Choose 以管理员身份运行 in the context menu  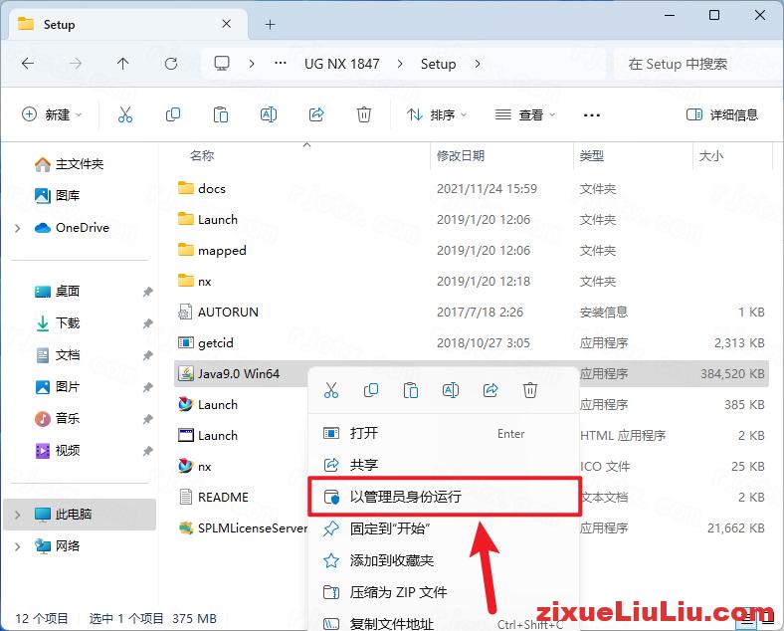tap(443, 497)
